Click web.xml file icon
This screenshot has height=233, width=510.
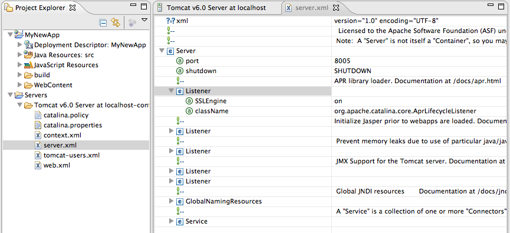38,166
